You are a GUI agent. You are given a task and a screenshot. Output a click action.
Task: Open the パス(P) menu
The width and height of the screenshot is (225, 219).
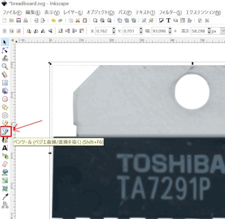(x=125, y=12)
